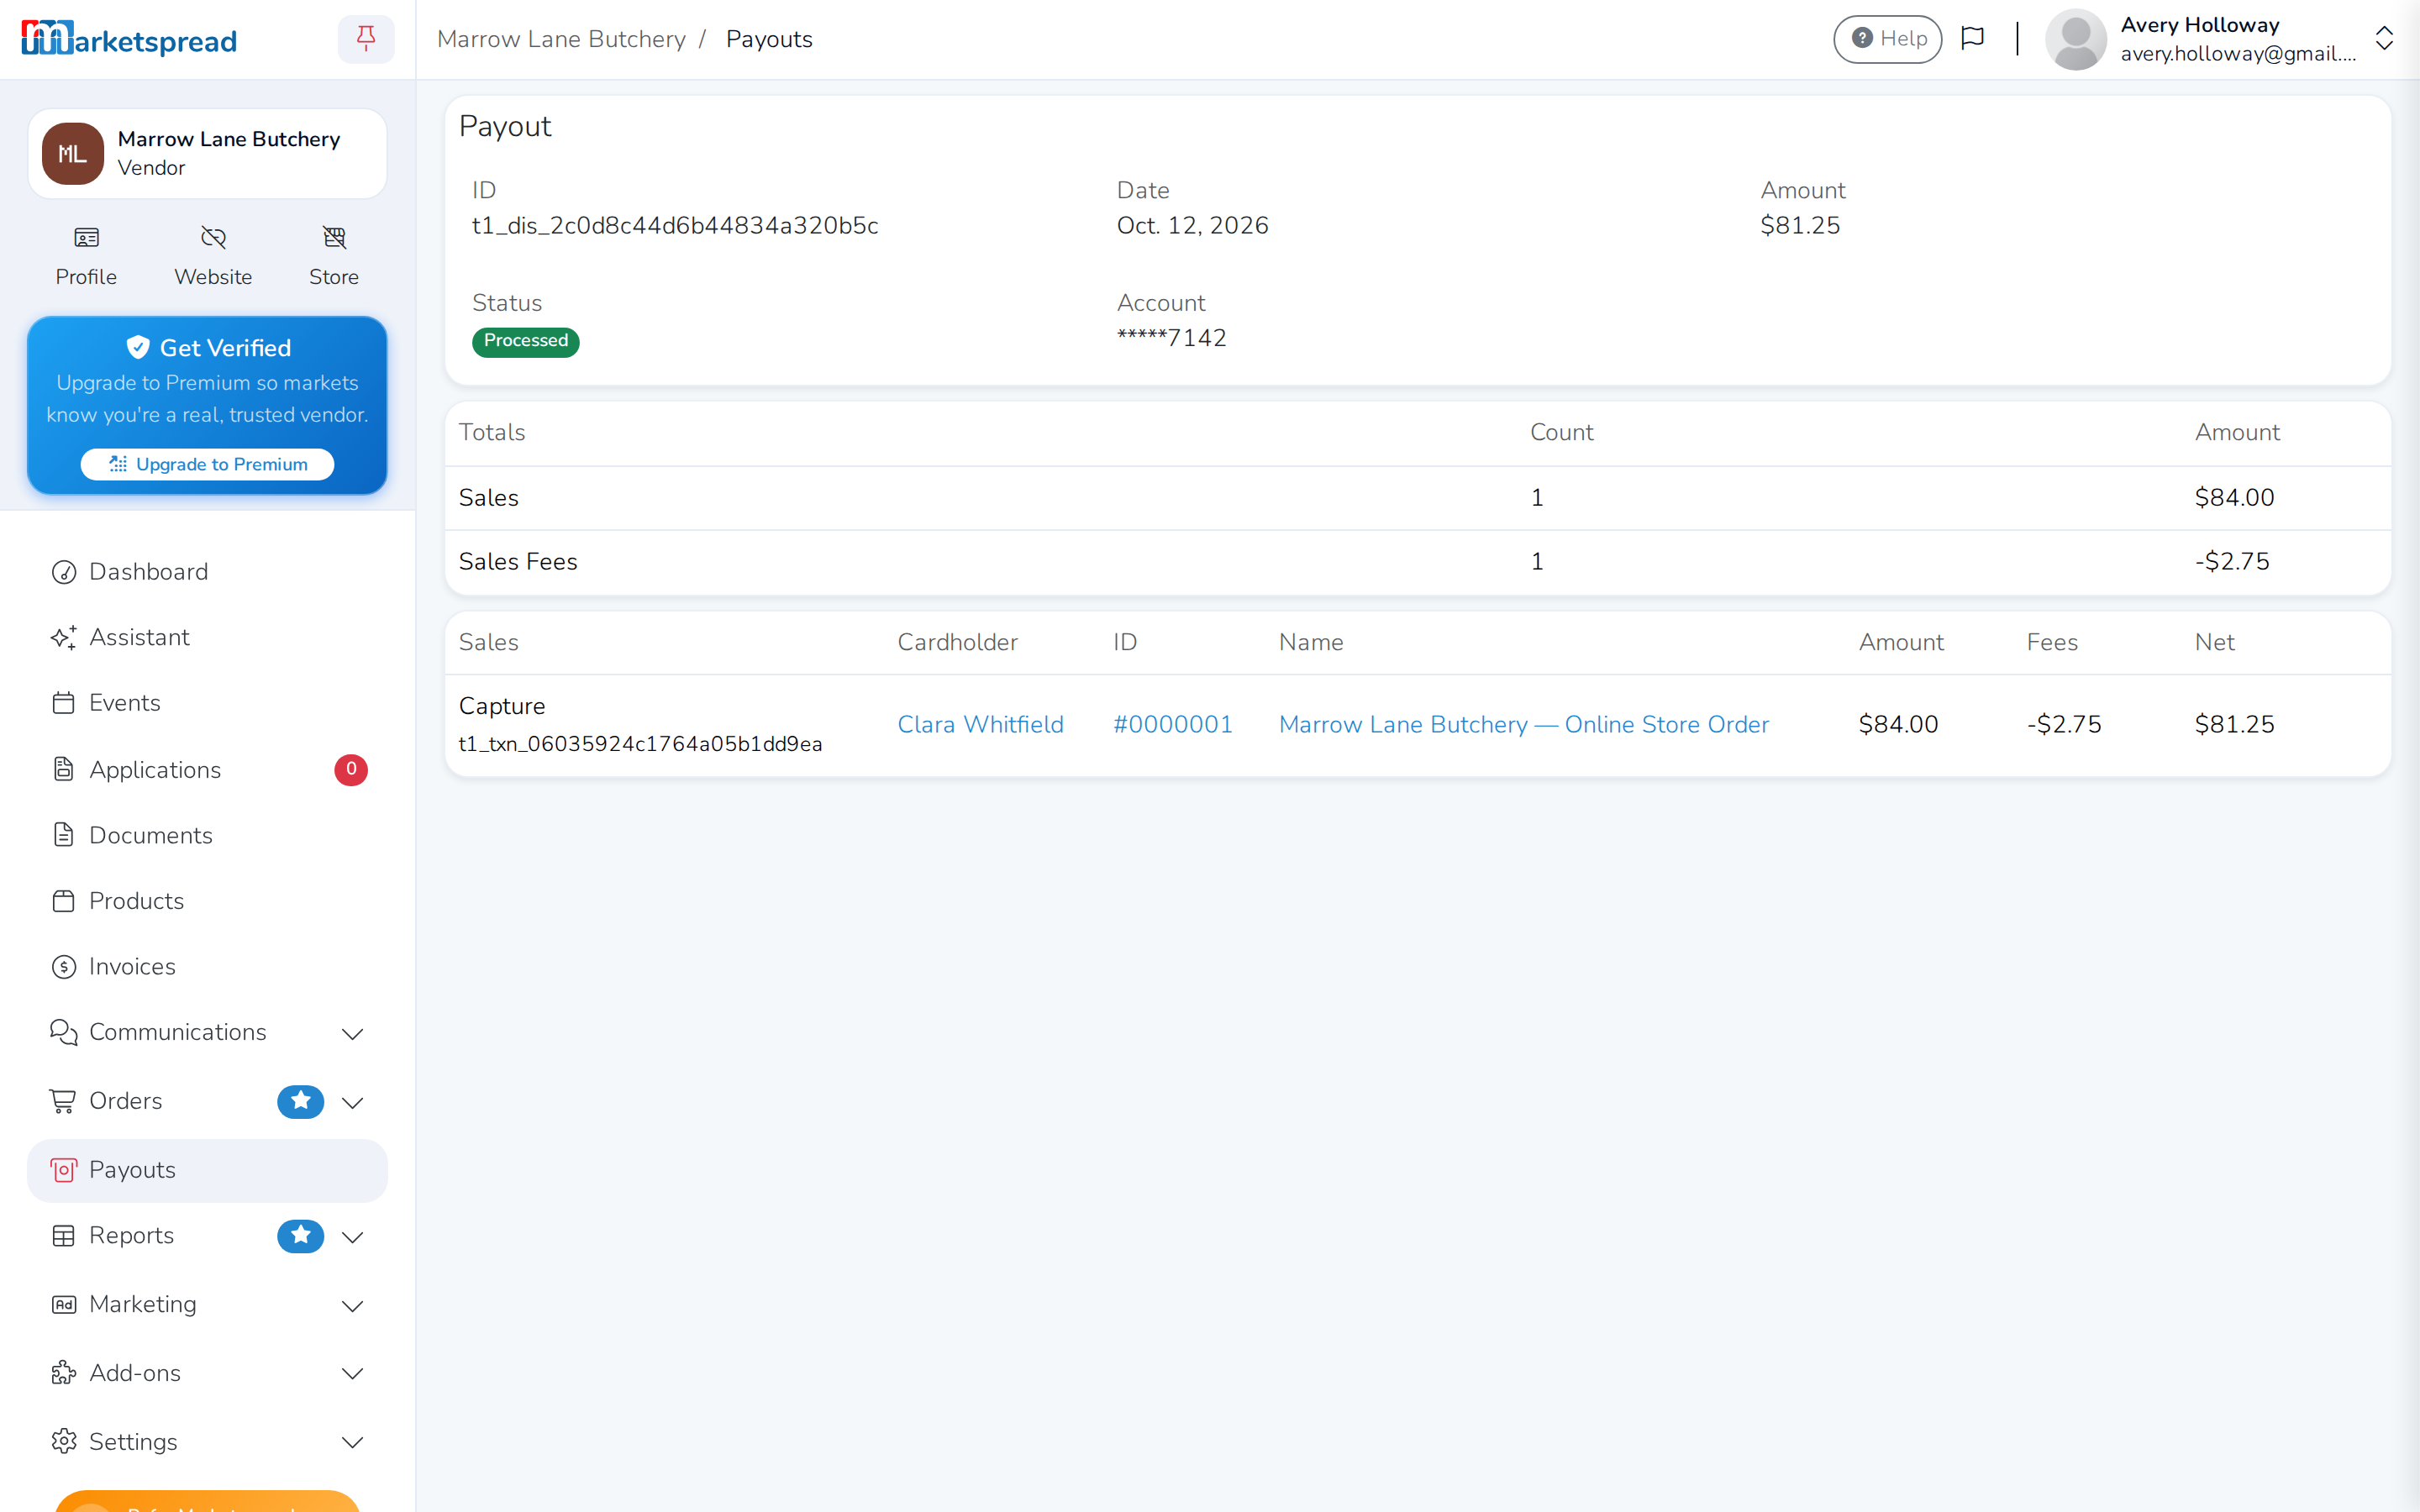
Task: Open Products in the sidebar
Action: pos(207,901)
